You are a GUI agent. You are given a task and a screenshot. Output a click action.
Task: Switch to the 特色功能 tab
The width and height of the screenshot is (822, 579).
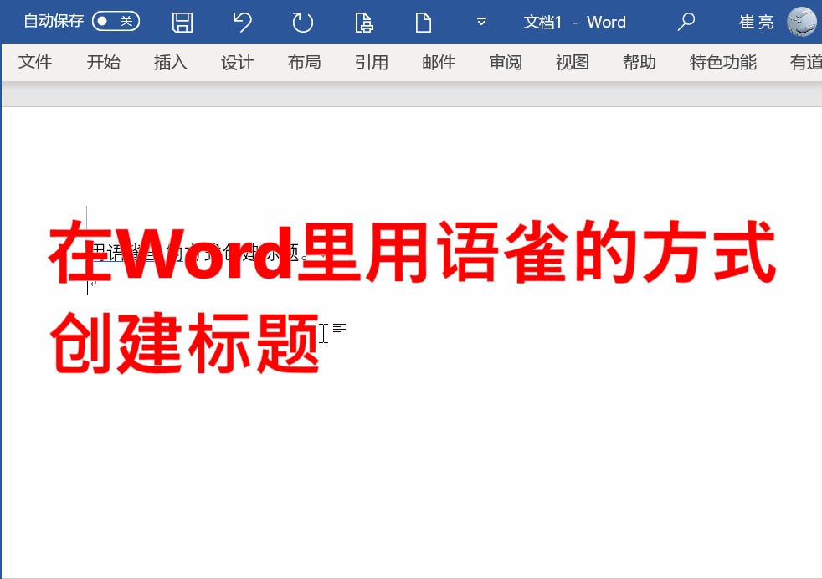723,62
